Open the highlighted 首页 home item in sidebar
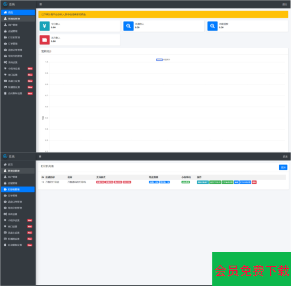Image resolution: width=291 pixels, height=286 pixels. (18, 13)
